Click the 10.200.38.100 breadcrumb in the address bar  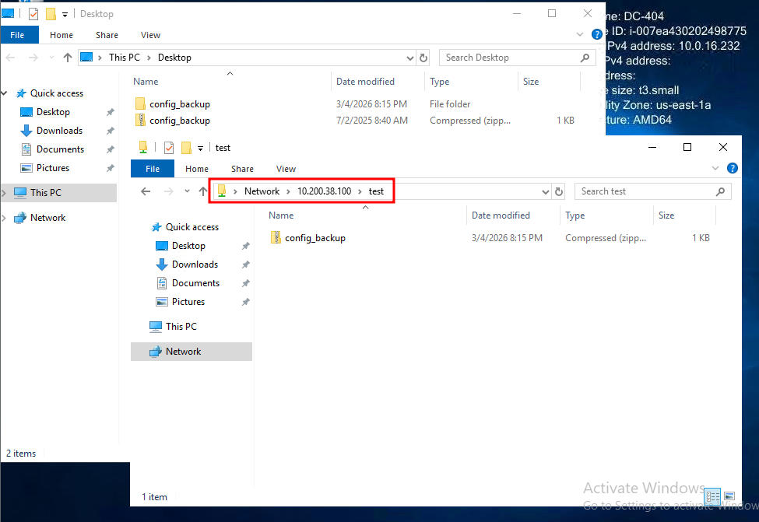click(x=324, y=191)
